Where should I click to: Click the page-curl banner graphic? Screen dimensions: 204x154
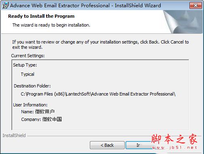point(183,22)
